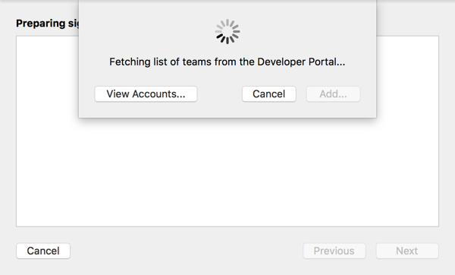
Task: Cancel the signing wizard at the bottom left
Action: click(43, 251)
